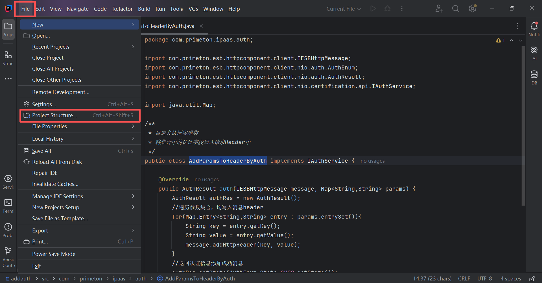Open the Terminal tool window
This screenshot has height=283, width=542.
click(8, 206)
